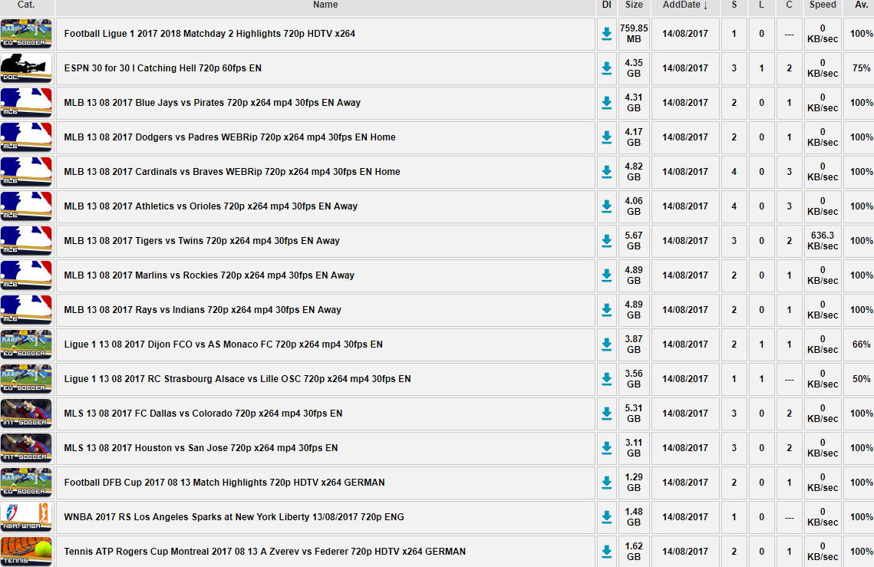Download Dodgers vs Padres torrent
This screenshot has width=874, height=567.
[x=606, y=137]
